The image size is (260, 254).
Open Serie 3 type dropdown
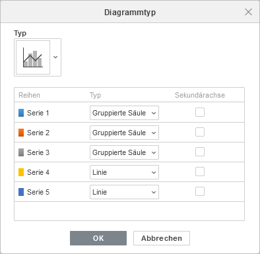point(124,152)
